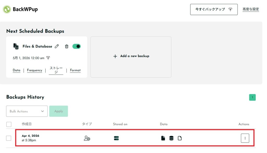Delete the Files & Database backup job
This screenshot has height=153, width=267.
tap(66, 46)
